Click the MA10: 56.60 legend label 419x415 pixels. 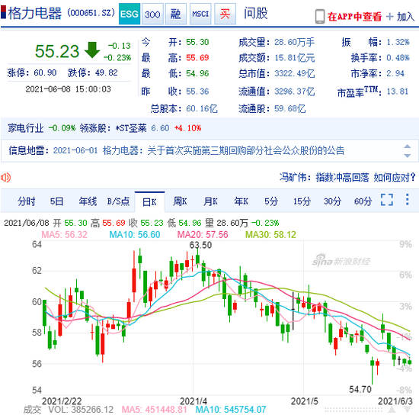click(135, 235)
